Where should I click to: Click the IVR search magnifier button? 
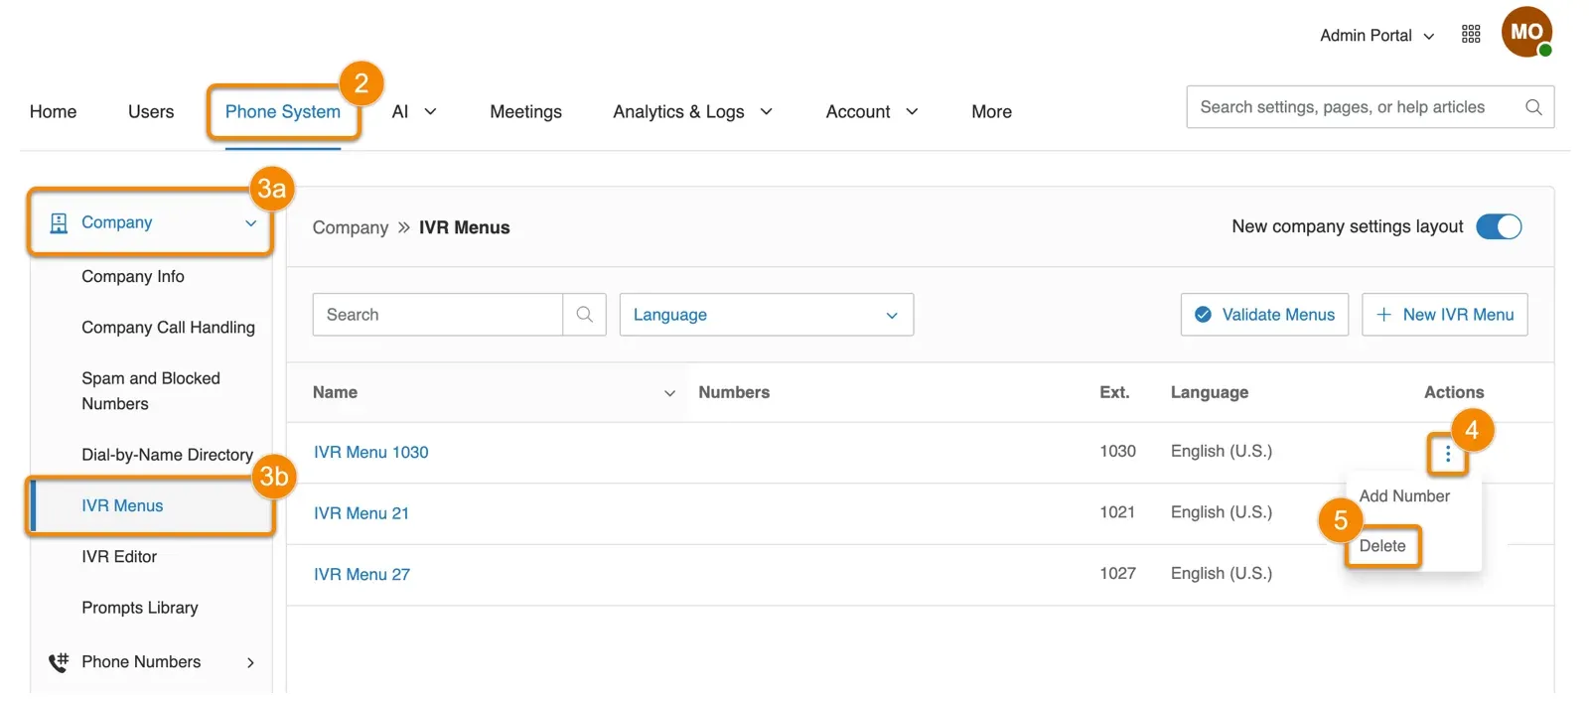[x=585, y=315]
